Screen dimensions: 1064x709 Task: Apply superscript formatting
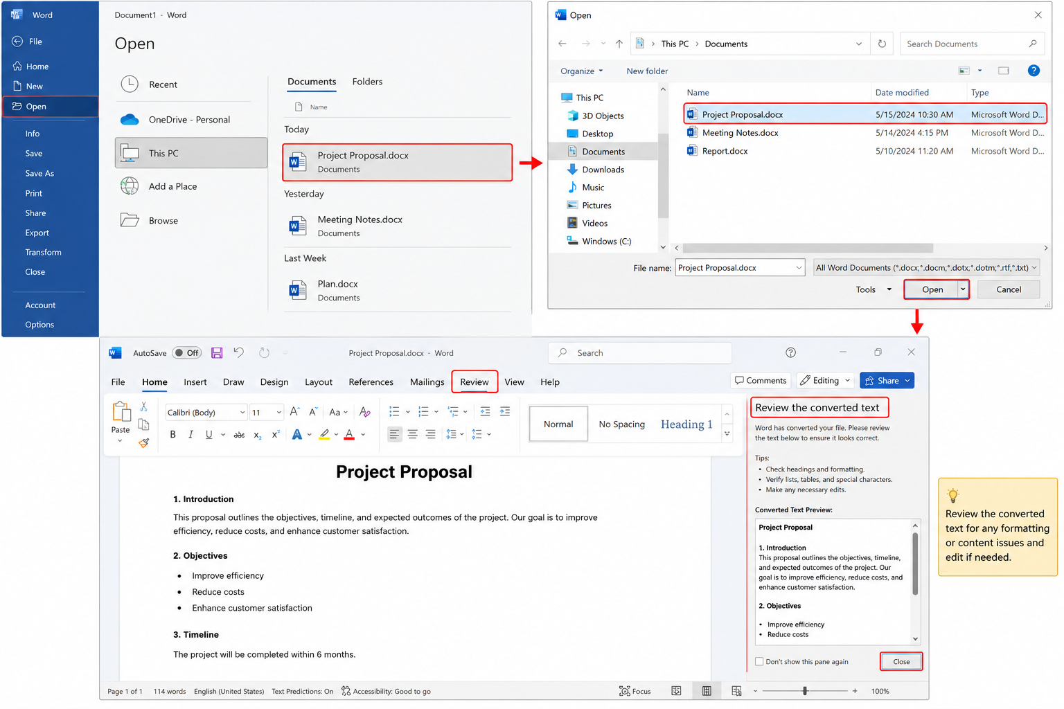pos(276,434)
